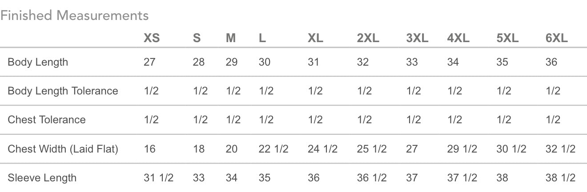Screen dimensions: 587x192
Task: Select the 4XL Chest Width value 29 1/2
Action: (x=462, y=149)
